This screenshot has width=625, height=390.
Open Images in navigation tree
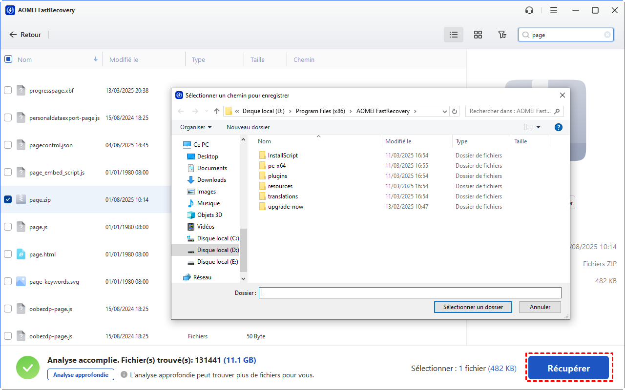207,192
